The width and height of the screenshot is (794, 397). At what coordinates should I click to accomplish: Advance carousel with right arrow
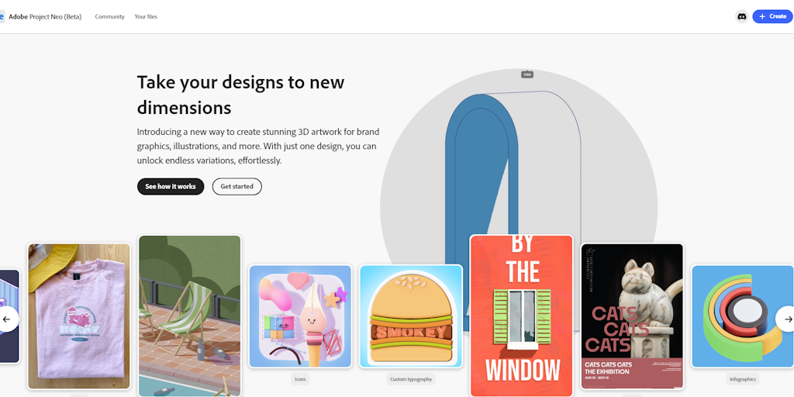788,319
